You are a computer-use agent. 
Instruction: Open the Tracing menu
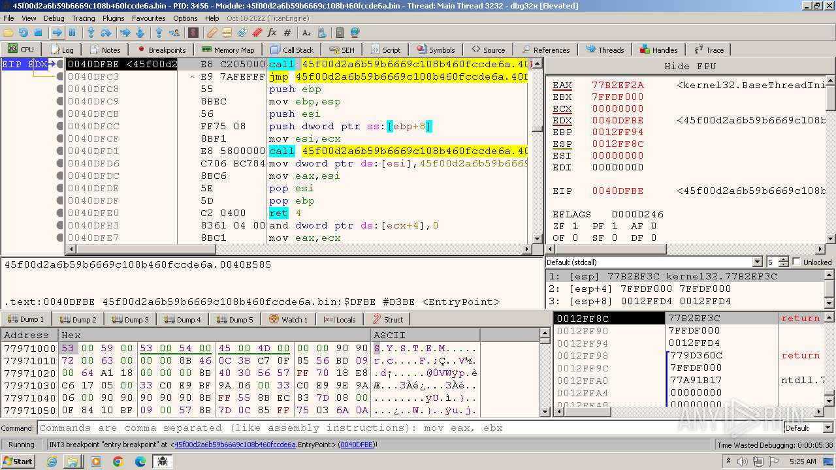[x=84, y=18]
